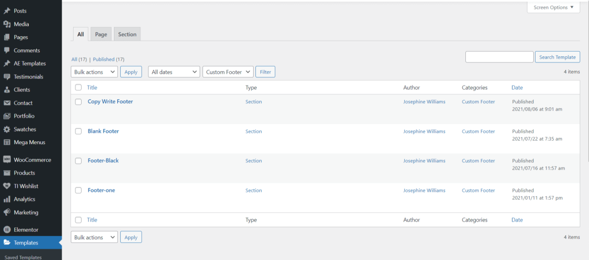
Task: Click the Swatches gear icon
Action: [x=7, y=129]
